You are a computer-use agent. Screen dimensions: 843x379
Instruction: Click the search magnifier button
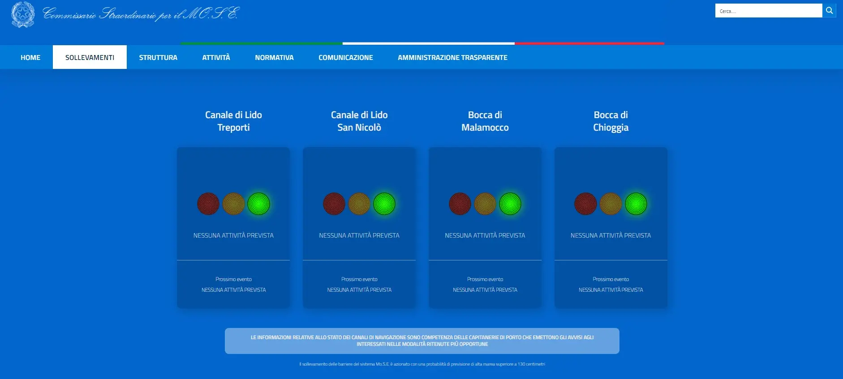coord(829,11)
